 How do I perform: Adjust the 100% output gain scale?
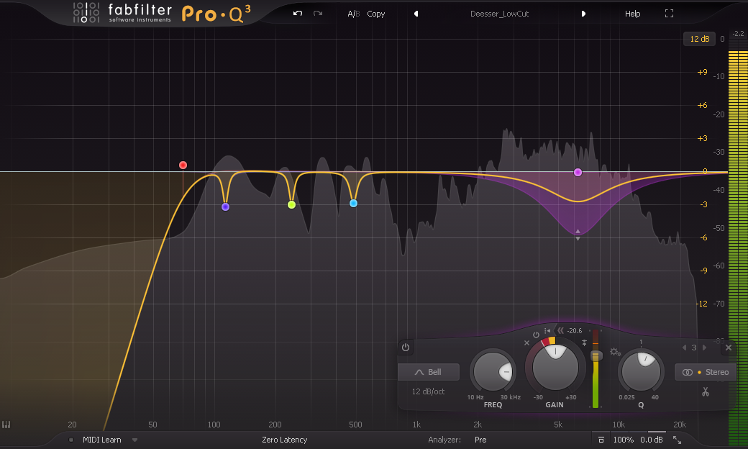pyautogui.click(x=623, y=440)
